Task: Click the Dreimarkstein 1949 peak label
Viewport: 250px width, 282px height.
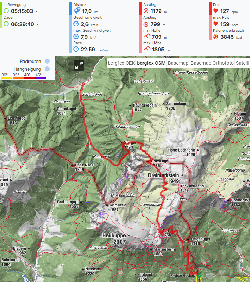Action: 164,178
